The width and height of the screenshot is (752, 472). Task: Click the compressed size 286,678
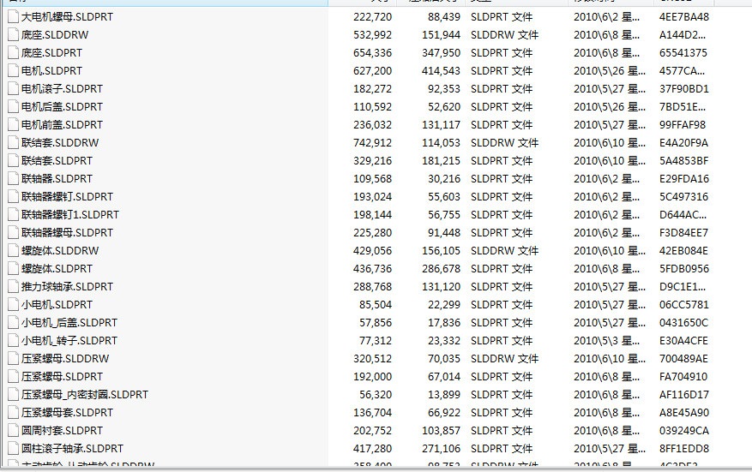coord(442,269)
